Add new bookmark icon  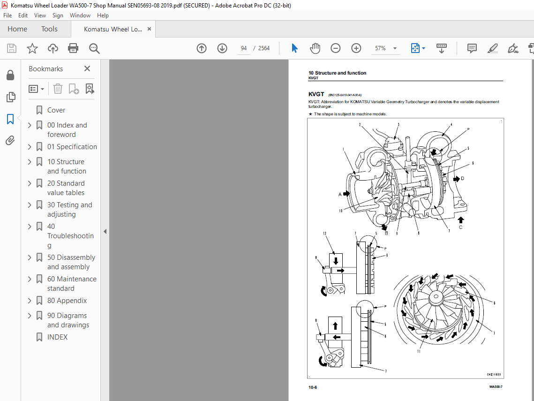click(74, 89)
